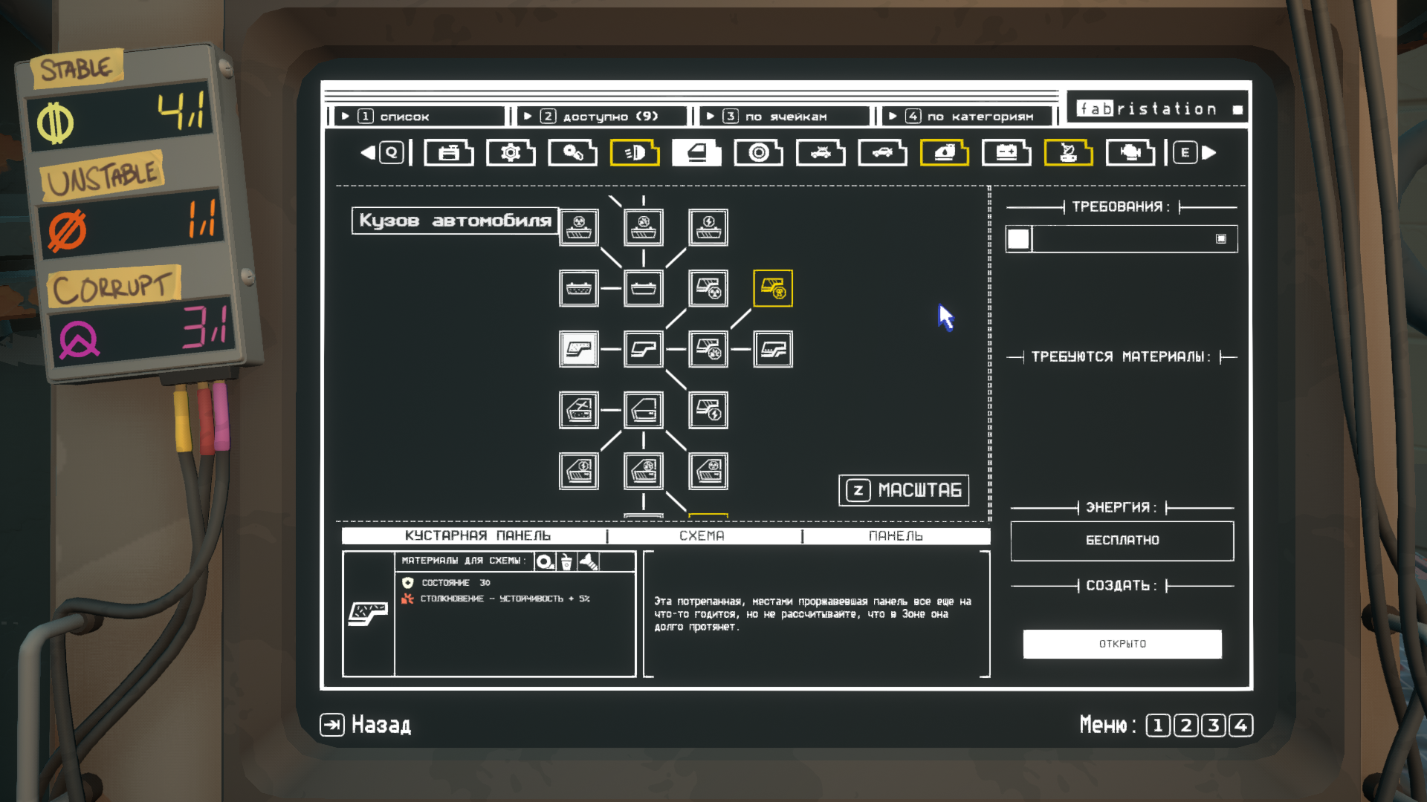Select the headlights category icon
The height and width of the screenshot is (802, 1427).
[635, 153]
